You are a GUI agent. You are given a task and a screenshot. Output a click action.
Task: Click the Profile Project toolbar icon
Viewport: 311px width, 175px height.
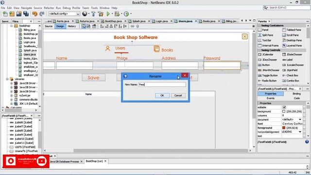(x=126, y=14)
